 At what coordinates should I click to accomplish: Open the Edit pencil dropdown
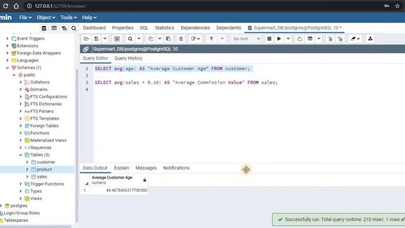pyautogui.click(x=196, y=39)
